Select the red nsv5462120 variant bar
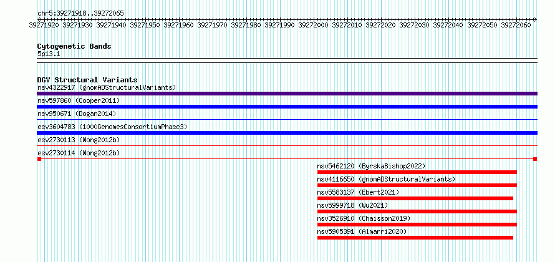The height and width of the screenshot is (262, 555). pyautogui.click(x=417, y=172)
